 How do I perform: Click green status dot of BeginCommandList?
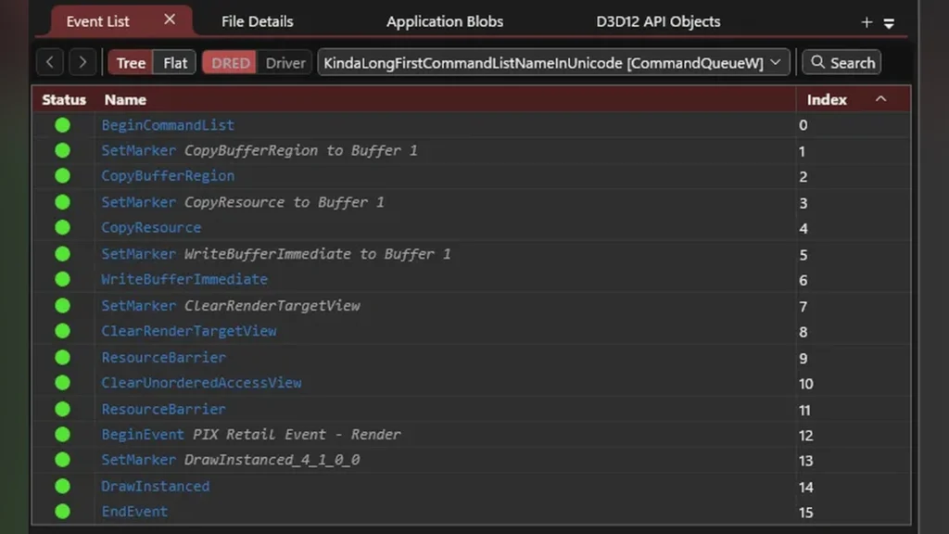click(x=62, y=125)
